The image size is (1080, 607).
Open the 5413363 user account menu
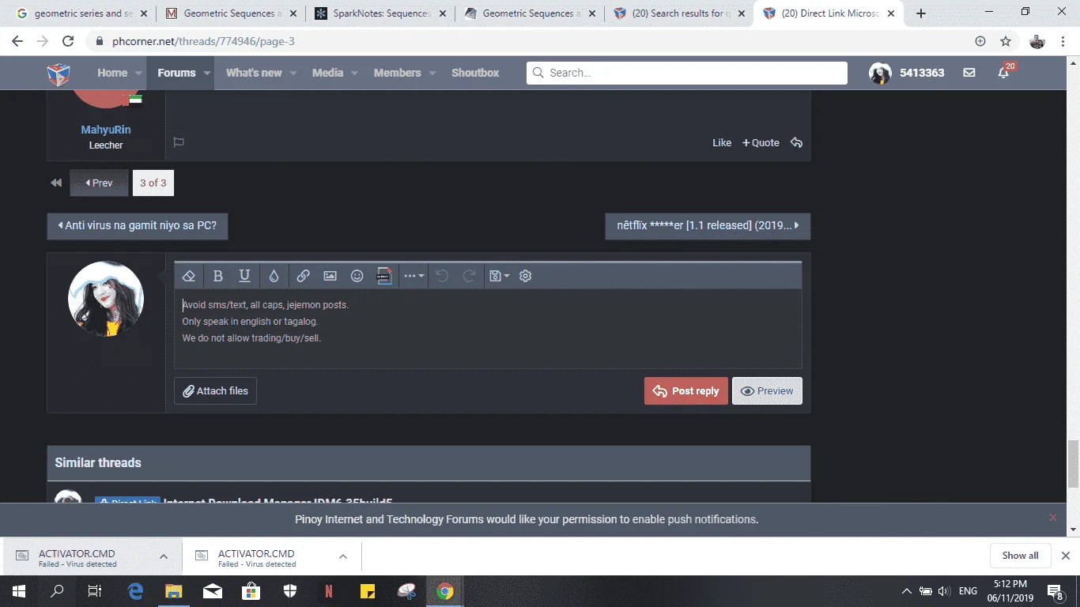pyautogui.click(x=907, y=73)
